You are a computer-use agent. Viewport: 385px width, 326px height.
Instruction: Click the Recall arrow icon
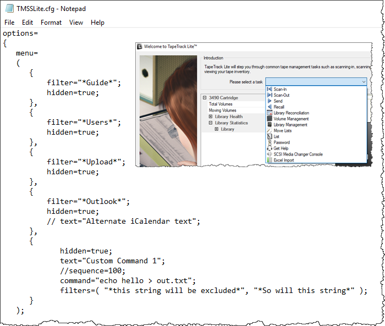pos(269,107)
